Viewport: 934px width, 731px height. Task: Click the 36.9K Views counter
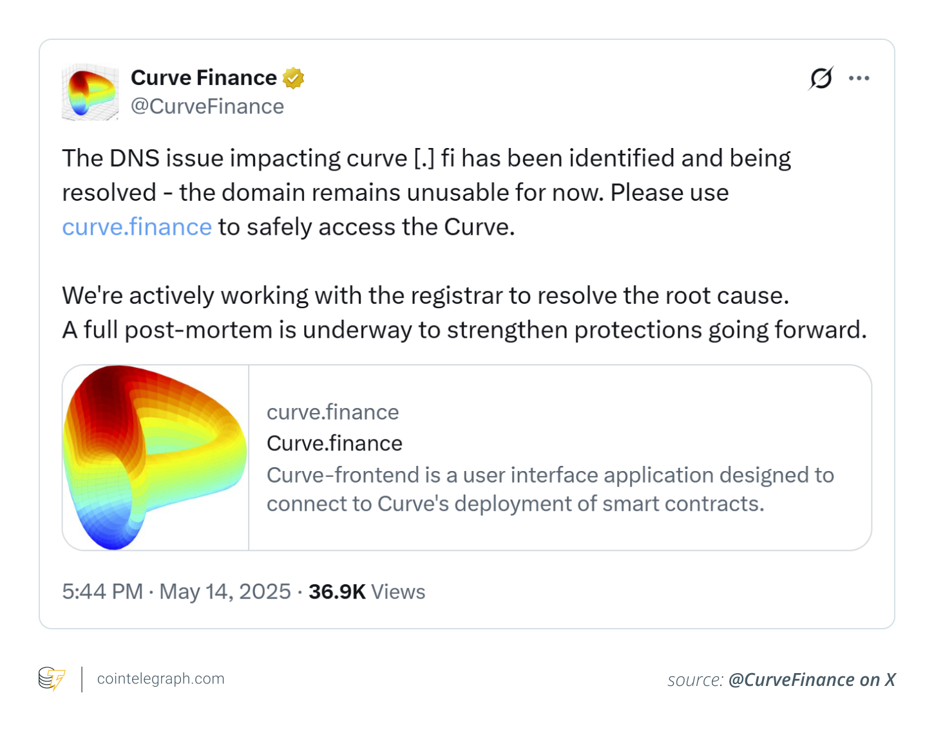pyautogui.click(x=366, y=591)
